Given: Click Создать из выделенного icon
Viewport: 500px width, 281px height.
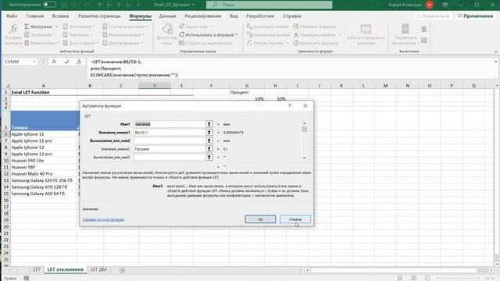Looking at the screenshot, I should point(182,43).
